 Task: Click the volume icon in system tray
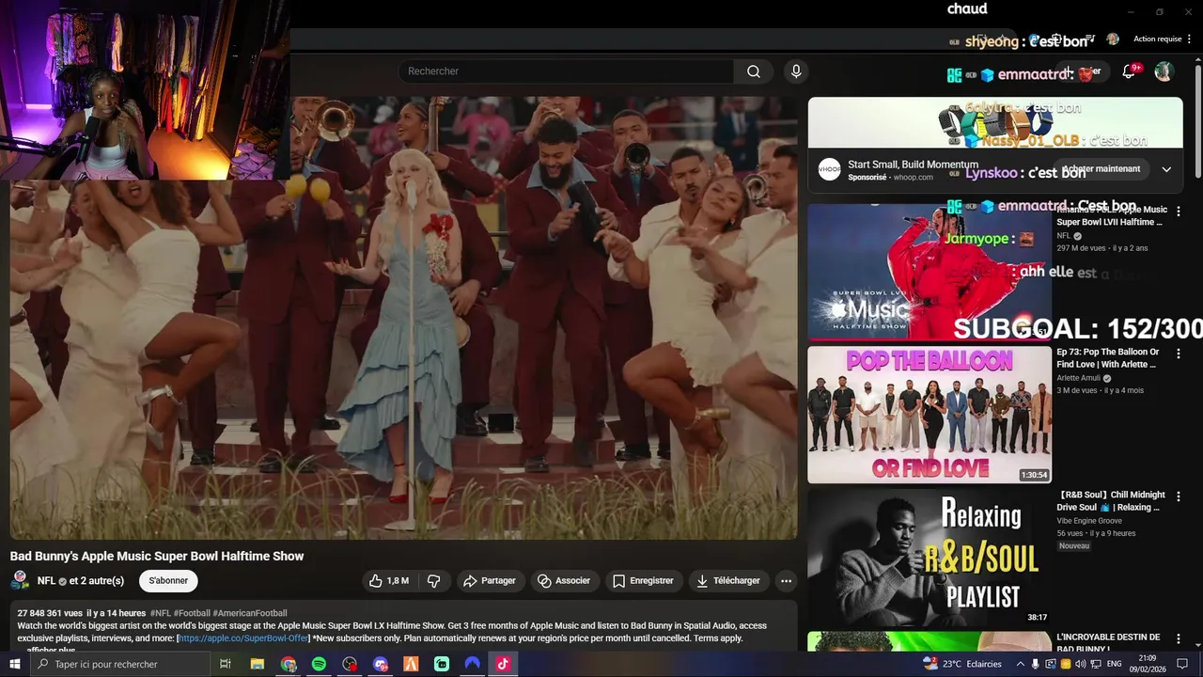(1080, 664)
